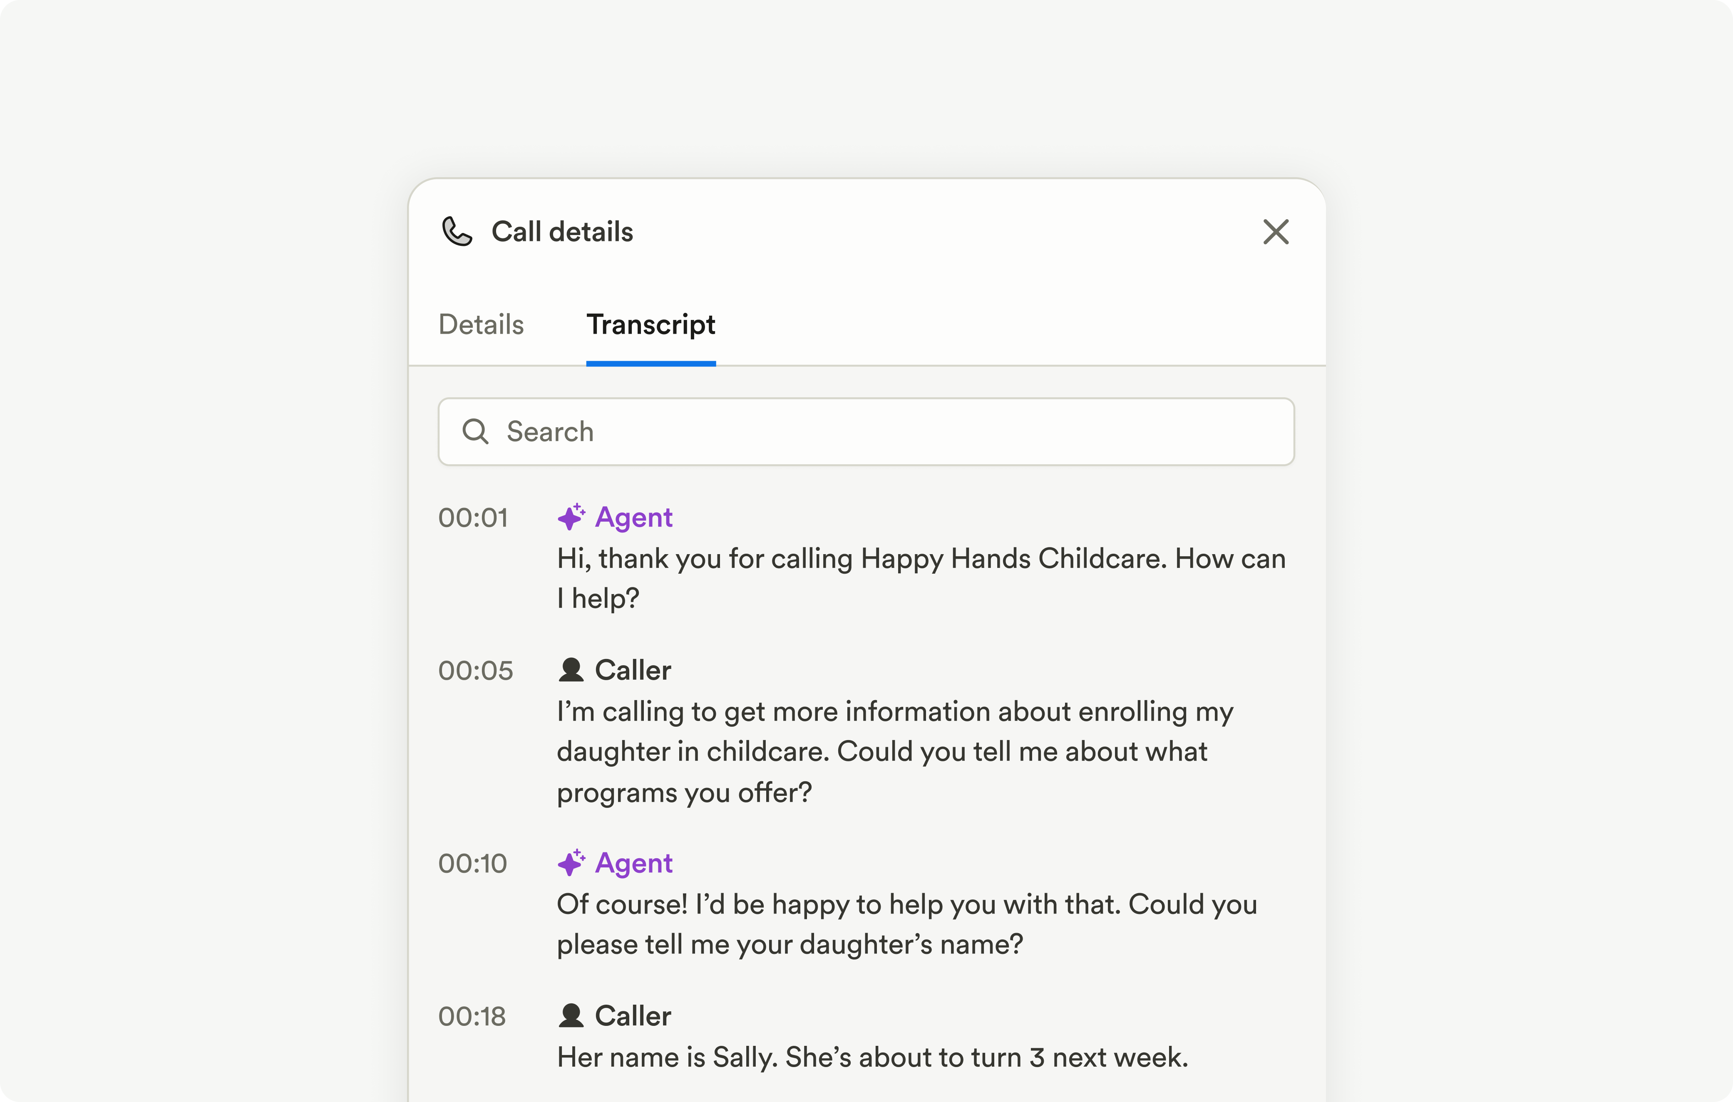Click the Caller label at 00:18

click(x=632, y=1015)
